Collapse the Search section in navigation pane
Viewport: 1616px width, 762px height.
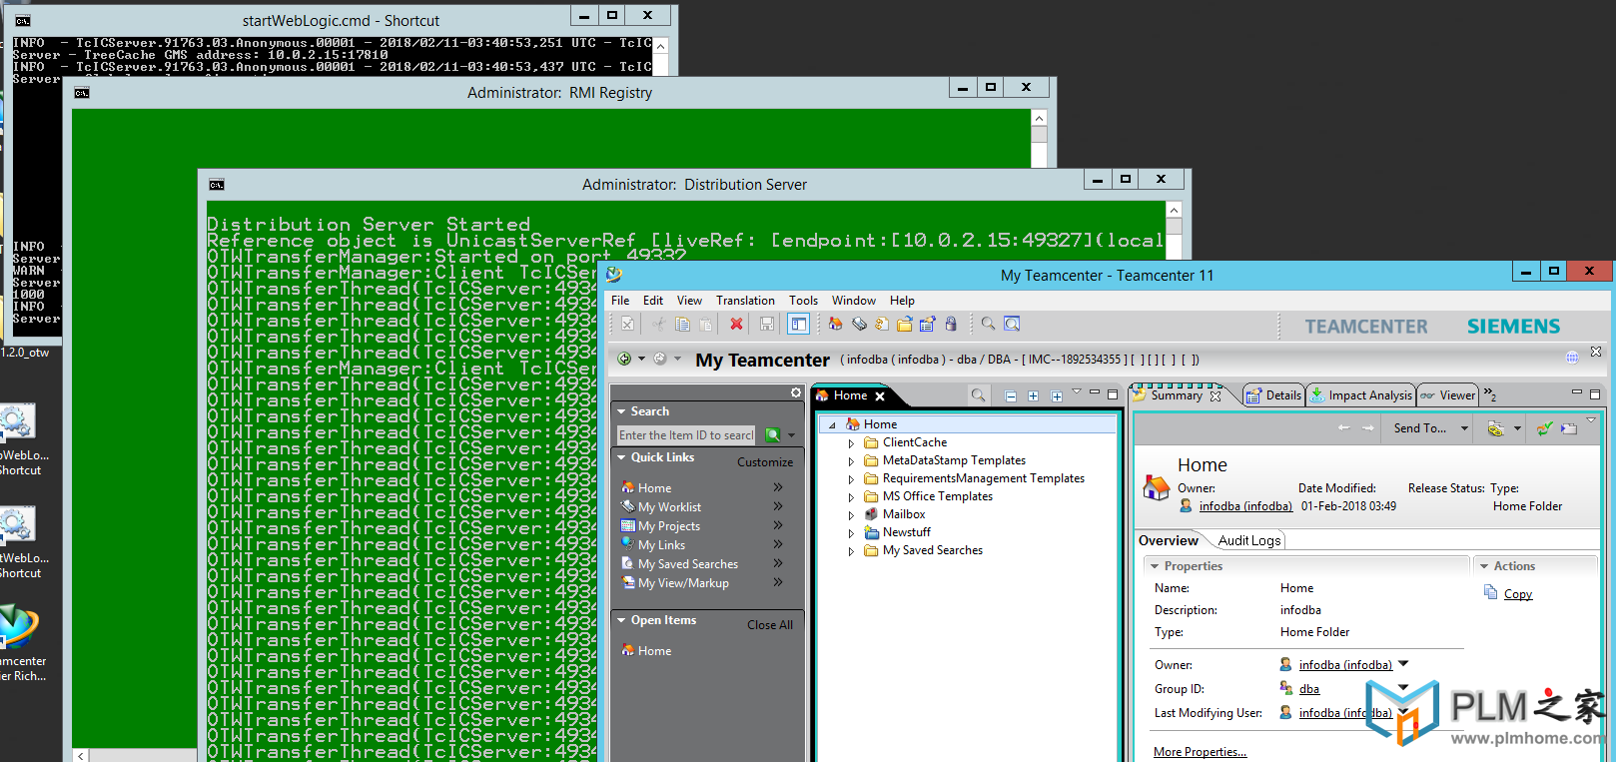(x=621, y=411)
